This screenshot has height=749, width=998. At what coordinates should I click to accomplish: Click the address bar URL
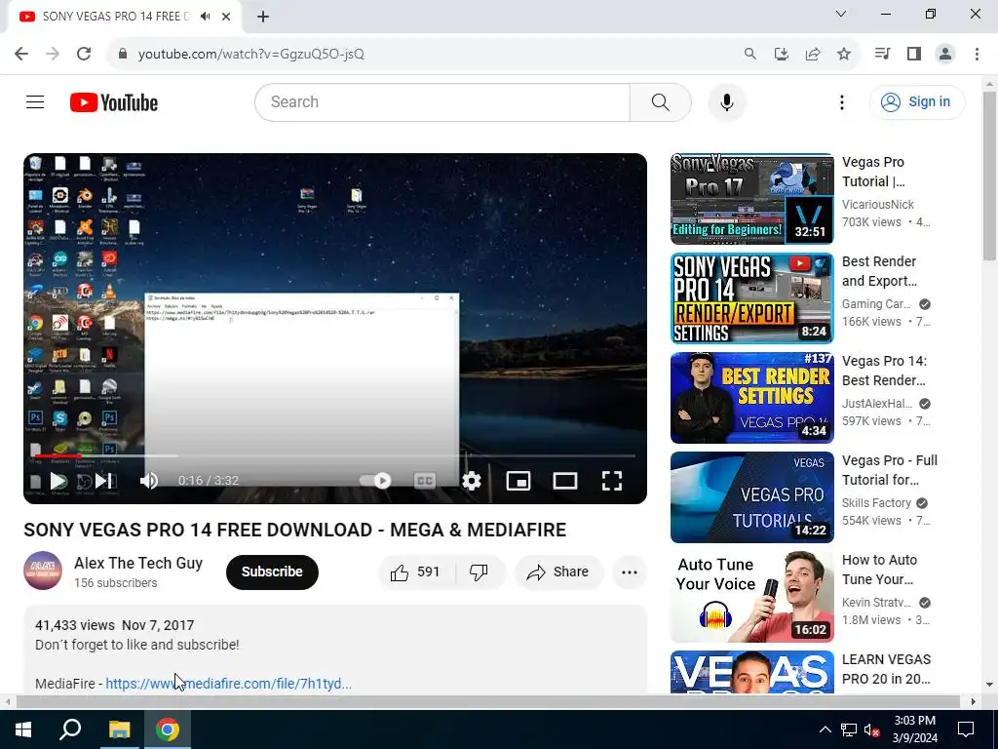250,55
